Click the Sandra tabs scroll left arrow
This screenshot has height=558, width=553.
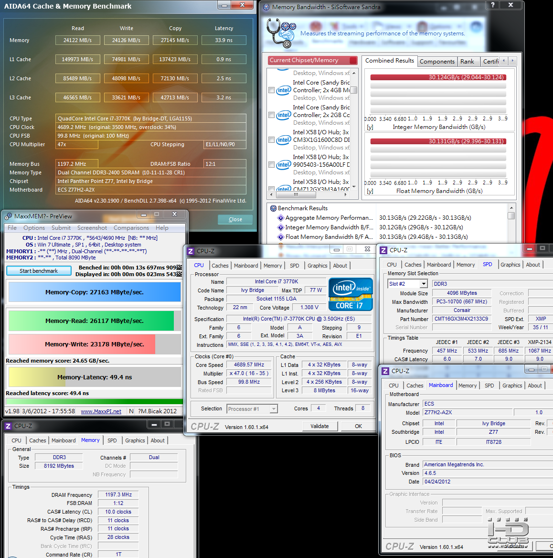[503, 61]
